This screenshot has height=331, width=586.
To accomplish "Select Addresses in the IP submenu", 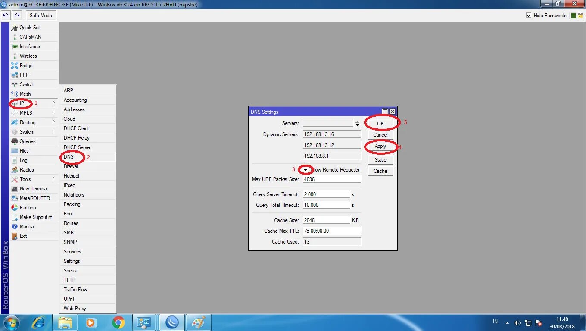I will (88, 109).
